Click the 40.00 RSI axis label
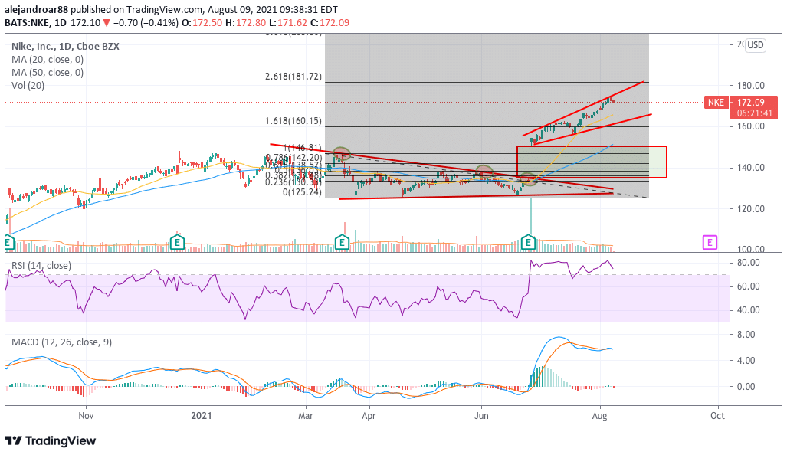787x455 pixels. 748,310
